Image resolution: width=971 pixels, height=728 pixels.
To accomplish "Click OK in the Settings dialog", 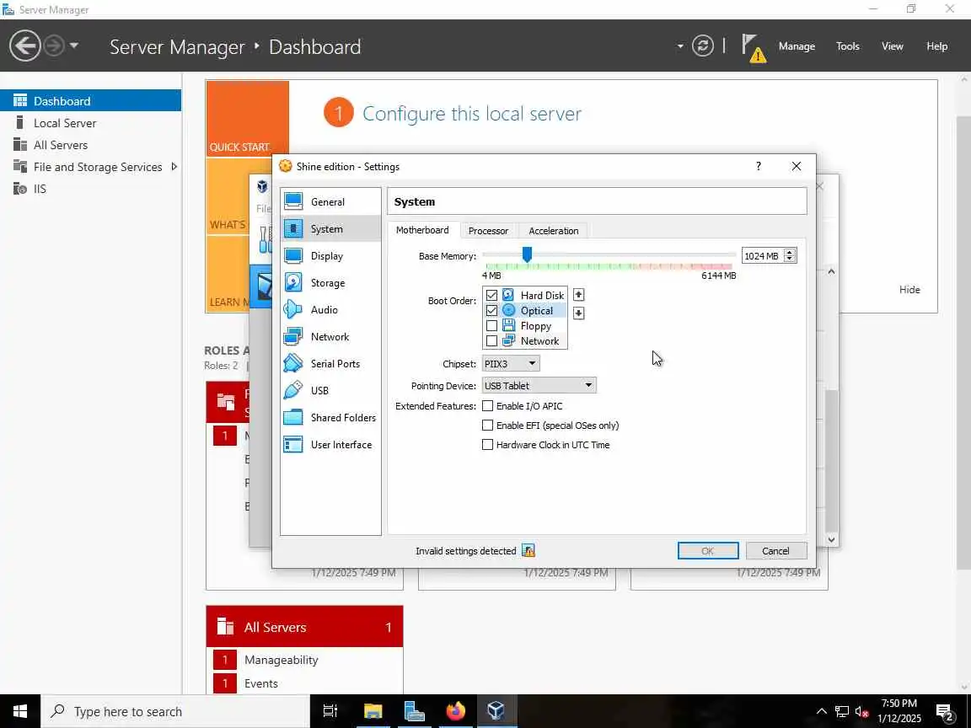I will [x=708, y=550].
